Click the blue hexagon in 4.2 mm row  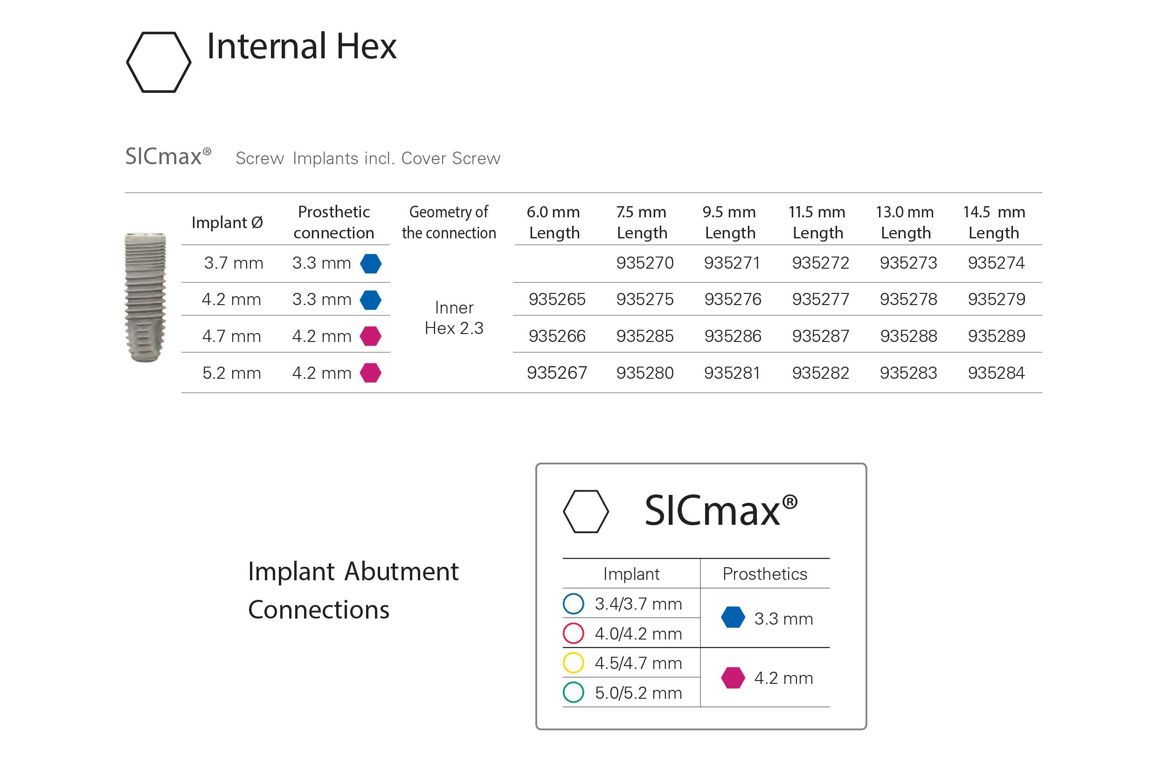click(371, 300)
